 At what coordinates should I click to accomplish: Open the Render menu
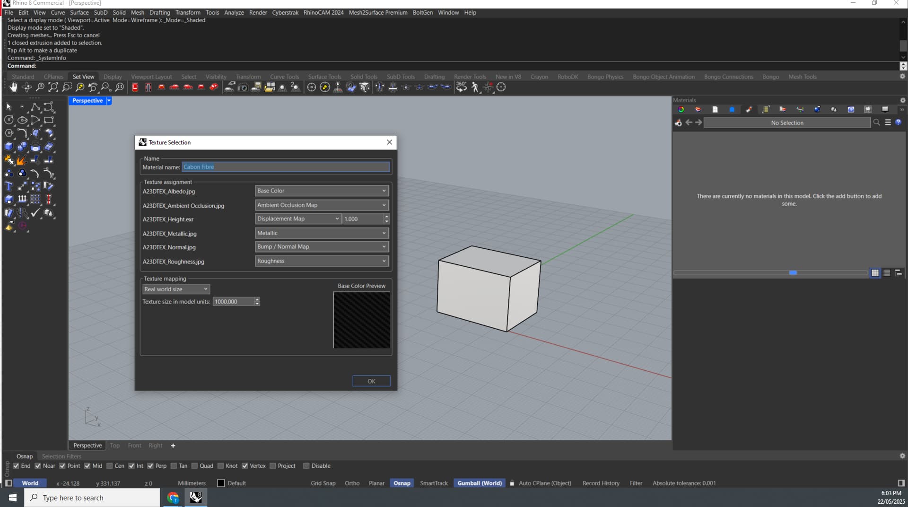pos(258,13)
